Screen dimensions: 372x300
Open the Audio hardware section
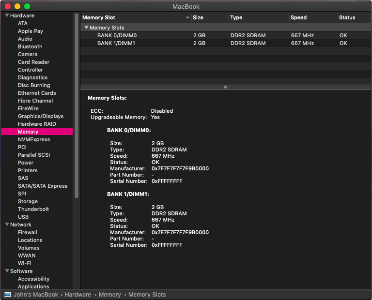click(x=25, y=39)
